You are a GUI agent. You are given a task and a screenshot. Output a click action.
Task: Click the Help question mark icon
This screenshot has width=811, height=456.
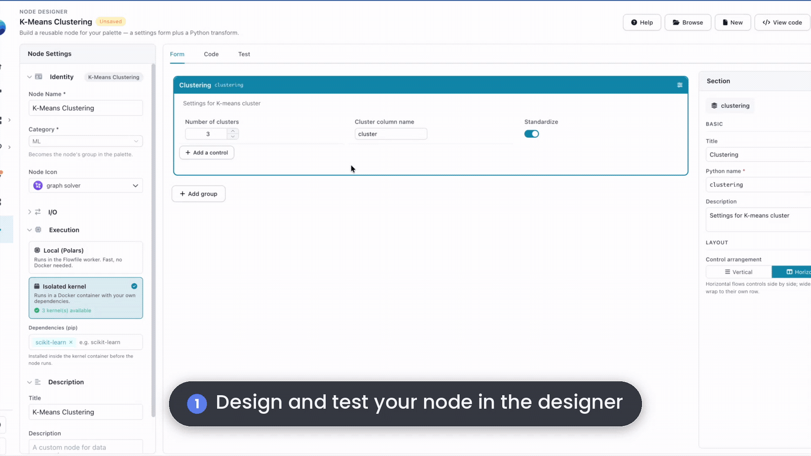pos(634,22)
